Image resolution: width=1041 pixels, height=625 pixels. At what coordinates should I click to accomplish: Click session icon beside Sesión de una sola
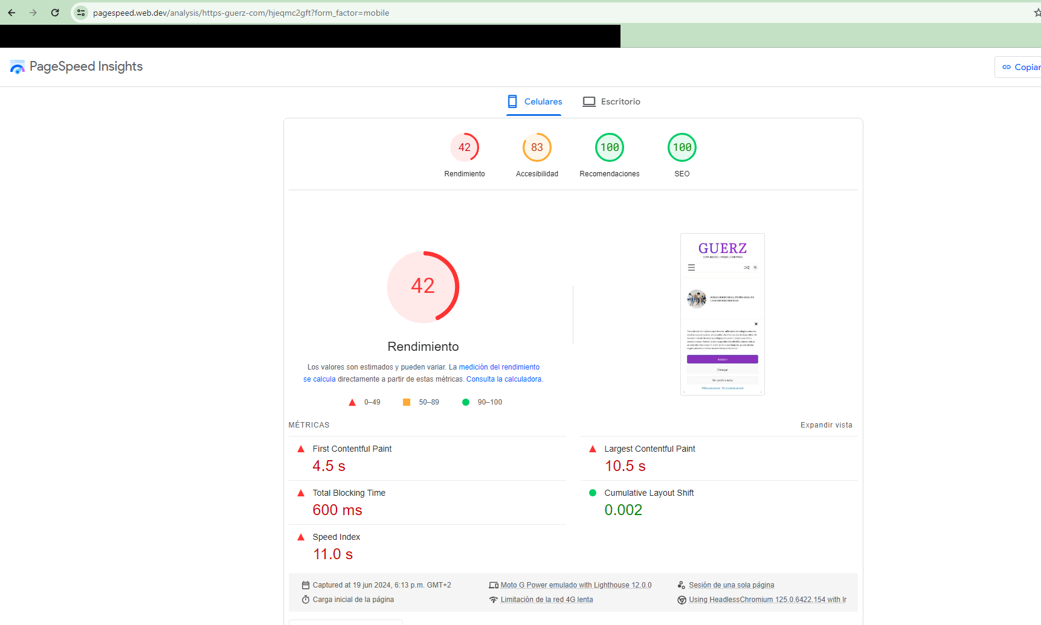(x=682, y=585)
